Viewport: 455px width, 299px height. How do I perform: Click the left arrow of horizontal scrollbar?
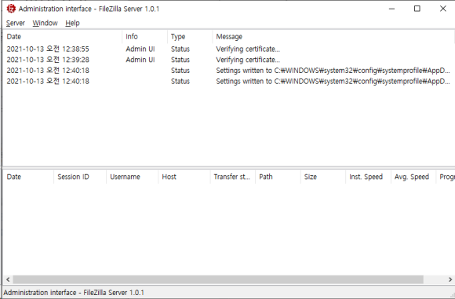click(8, 279)
